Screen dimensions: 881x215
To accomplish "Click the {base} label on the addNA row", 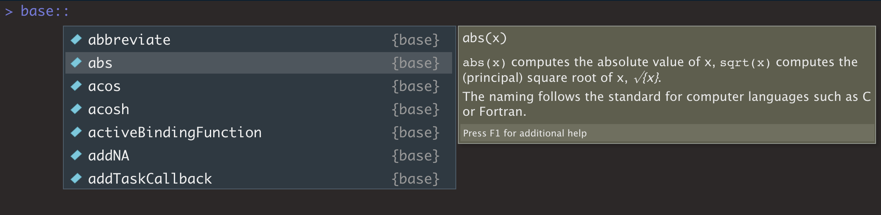I will tap(415, 155).
